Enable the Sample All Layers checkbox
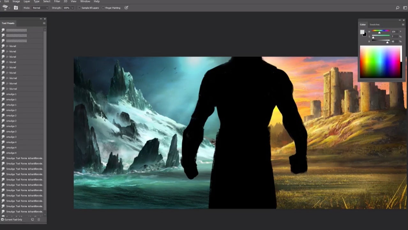408x230 pixels. [x=79, y=8]
